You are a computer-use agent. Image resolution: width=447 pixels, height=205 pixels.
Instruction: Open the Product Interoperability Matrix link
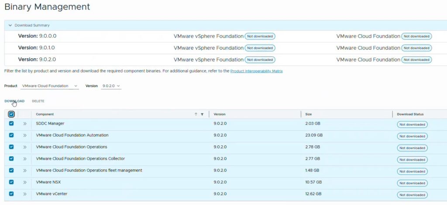pyautogui.click(x=256, y=71)
